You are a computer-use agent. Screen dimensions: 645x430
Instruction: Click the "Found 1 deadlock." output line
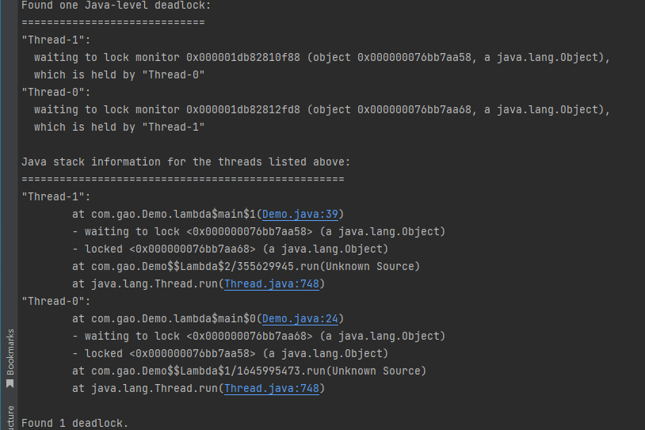pos(74,423)
